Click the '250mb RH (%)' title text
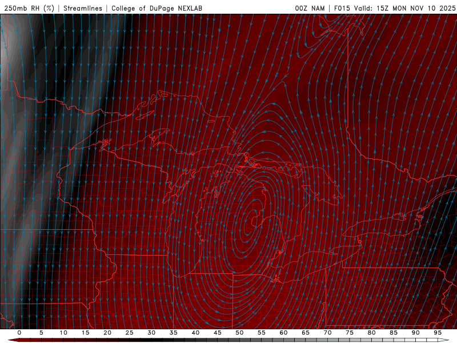 (29, 9)
